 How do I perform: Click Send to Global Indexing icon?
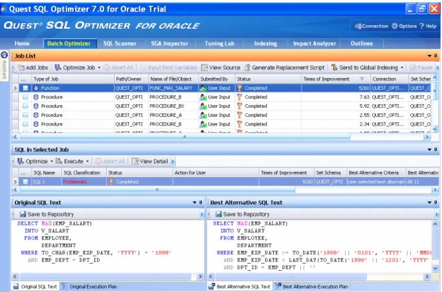pos(335,68)
